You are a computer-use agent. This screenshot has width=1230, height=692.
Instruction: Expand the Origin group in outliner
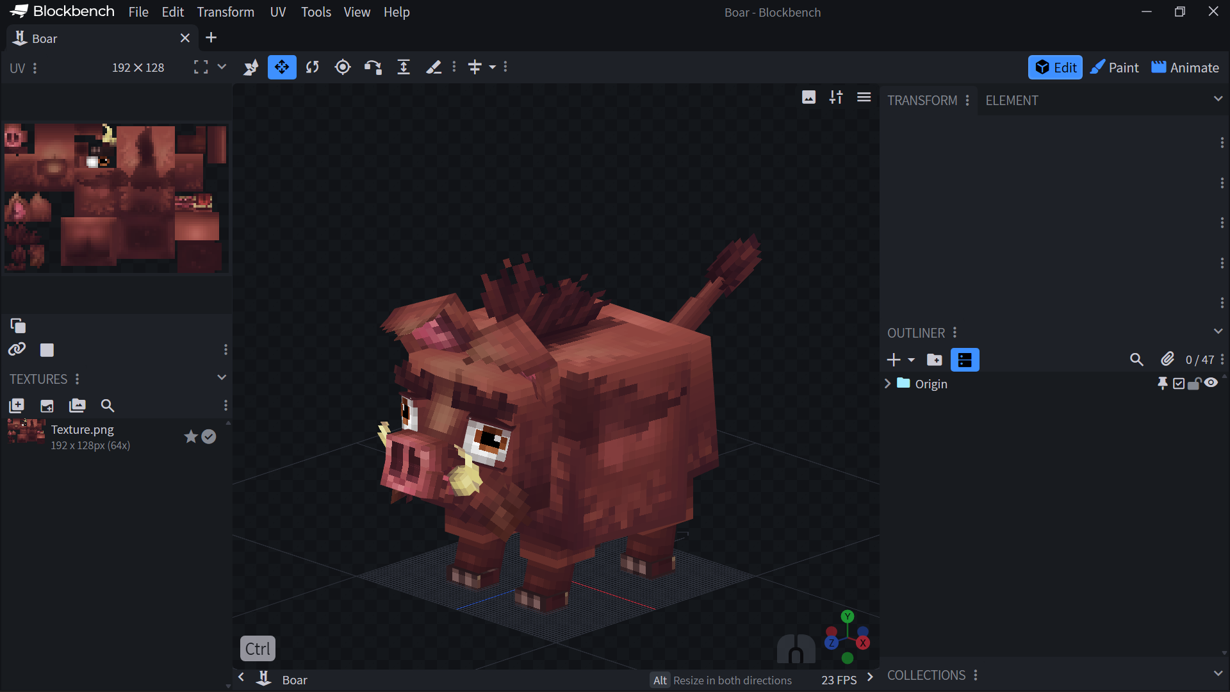[x=887, y=384]
